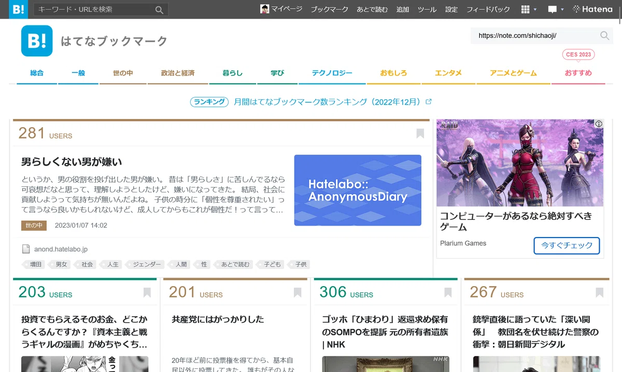The height and width of the screenshot is (372, 622).
Task: Bookmark the 201 users entry with flag icon
Action: tap(298, 293)
